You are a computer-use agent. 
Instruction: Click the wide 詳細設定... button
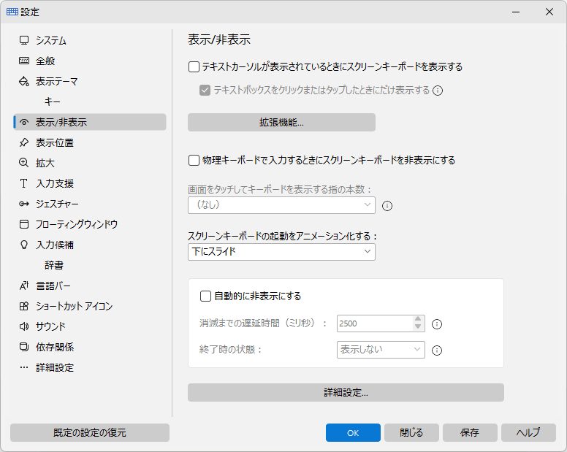point(346,392)
